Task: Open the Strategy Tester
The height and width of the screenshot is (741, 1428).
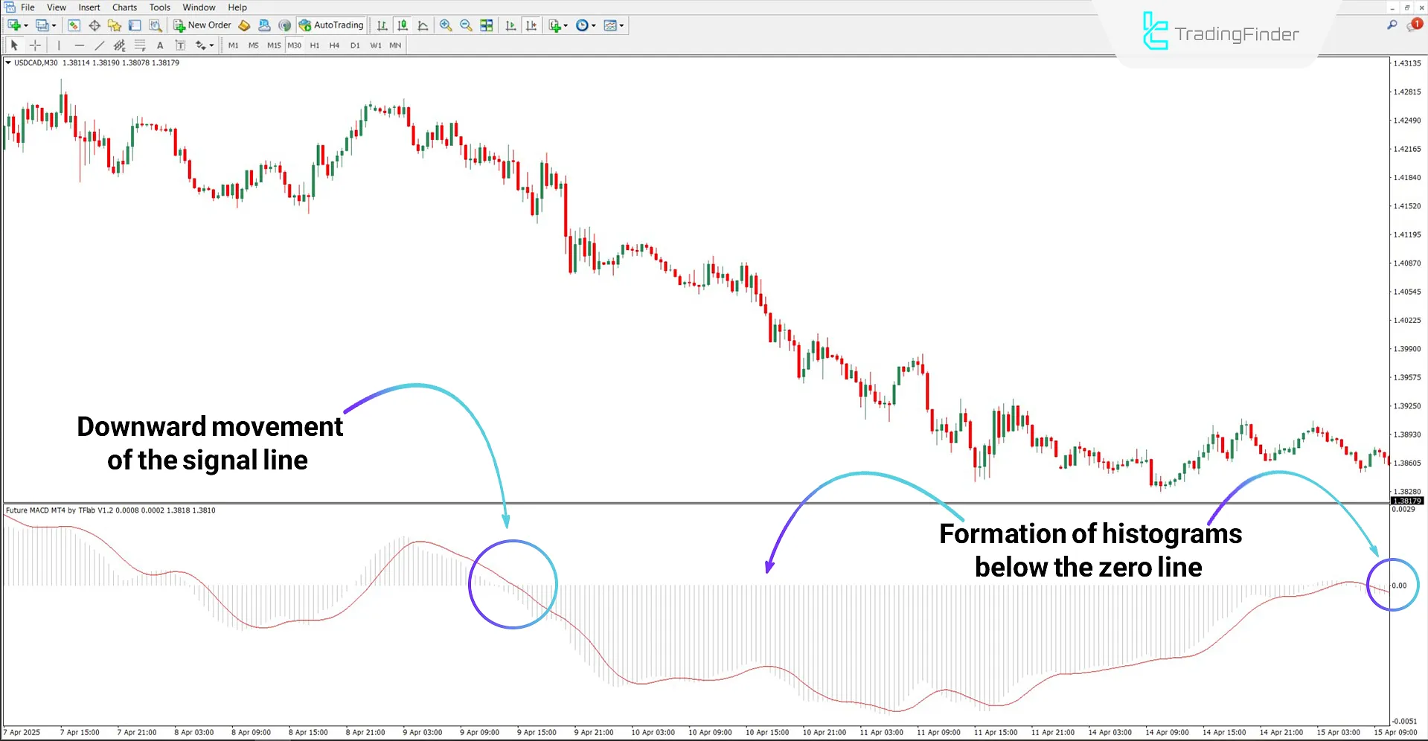Action: click(x=156, y=25)
